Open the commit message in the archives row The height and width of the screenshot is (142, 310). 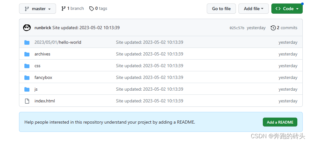(x=149, y=54)
